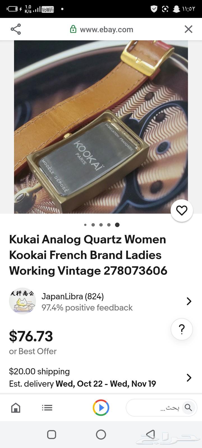Open help with the question mark button
This screenshot has height=448, width=202.
[182, 329]
